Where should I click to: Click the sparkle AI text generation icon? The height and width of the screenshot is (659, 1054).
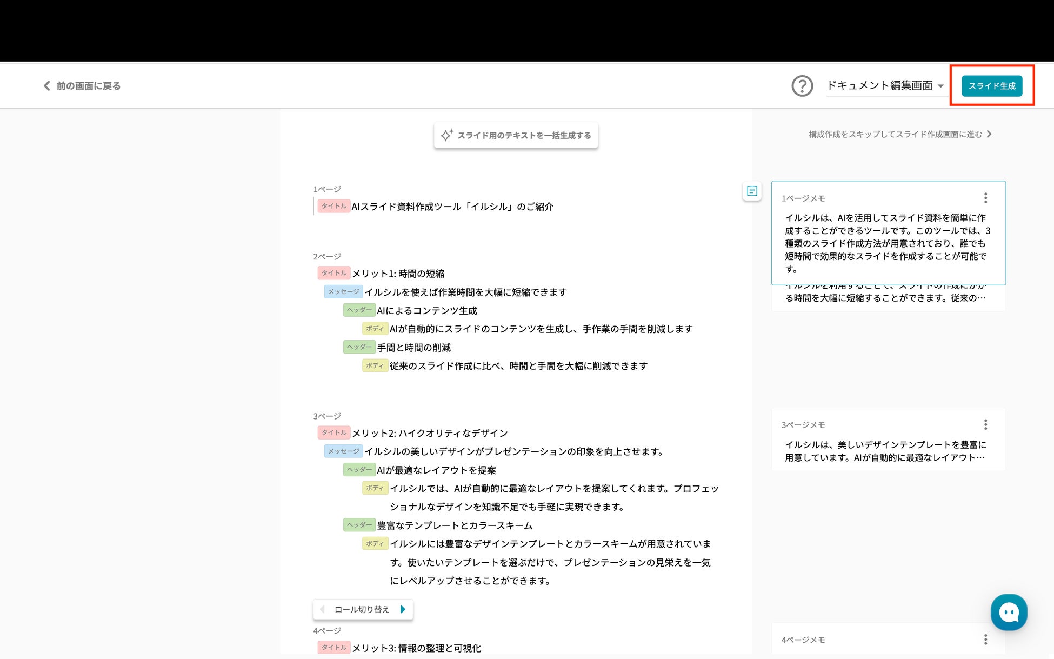[446, 135]
